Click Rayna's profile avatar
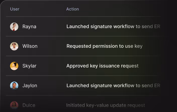The width and height of the screenshot is (177, 112). point(14,27)
